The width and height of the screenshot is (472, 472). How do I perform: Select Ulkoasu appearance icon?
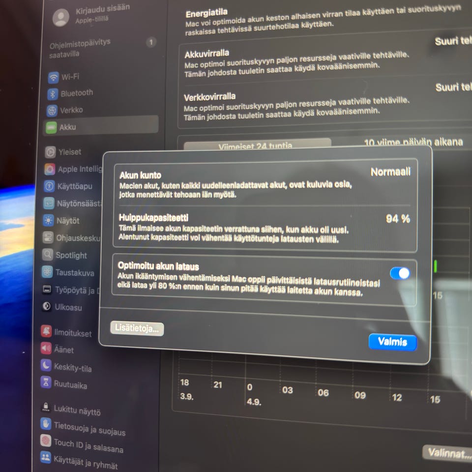[47, 306]
